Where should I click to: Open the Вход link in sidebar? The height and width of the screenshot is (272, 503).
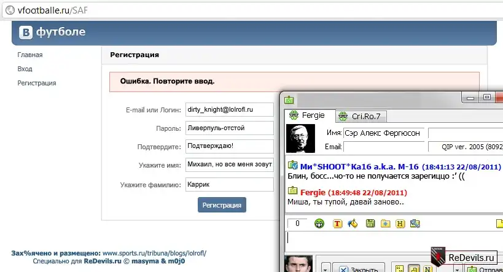coord(25,69)
